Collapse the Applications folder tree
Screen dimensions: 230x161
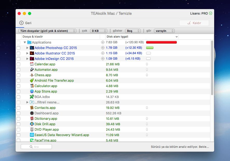25,42
